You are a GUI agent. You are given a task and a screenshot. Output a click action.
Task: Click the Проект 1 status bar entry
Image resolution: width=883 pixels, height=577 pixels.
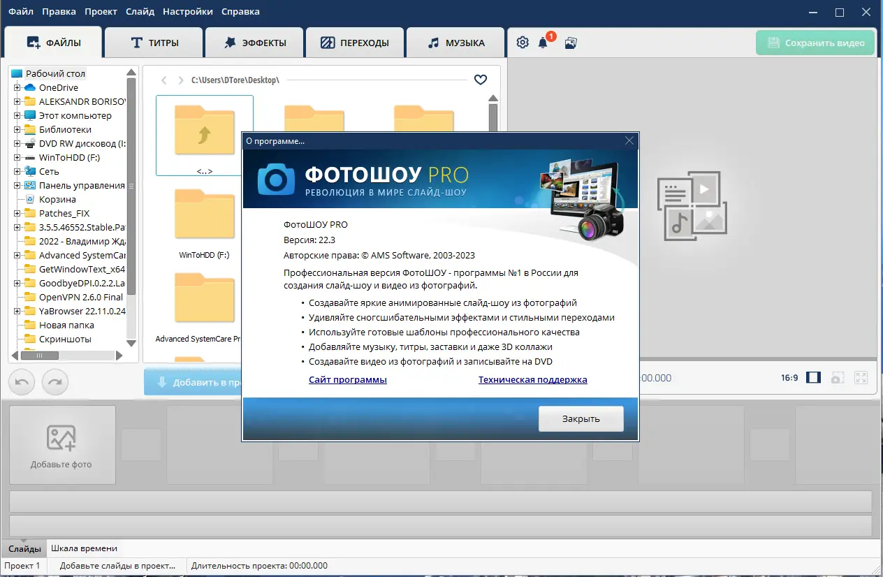tap(22, 566)
